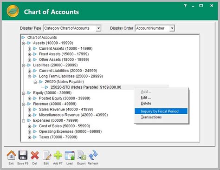Image resolution: width=220 pixels, height=170 pixels.
Task: Click the Exit house icon
Action: (x=11, y=155)
